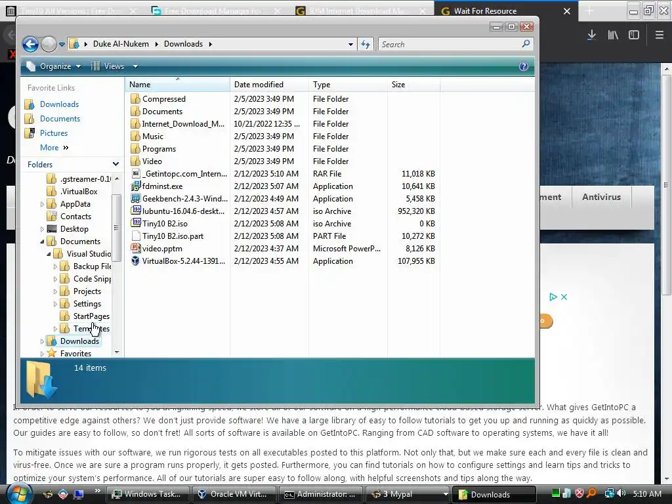Switch to Free Download Manager browser tab
The image size is (672, 504).
213,11
